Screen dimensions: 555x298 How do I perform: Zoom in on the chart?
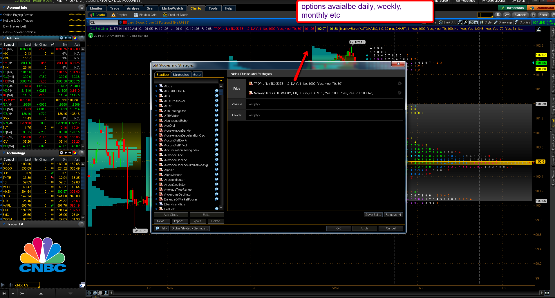point(95,293)
